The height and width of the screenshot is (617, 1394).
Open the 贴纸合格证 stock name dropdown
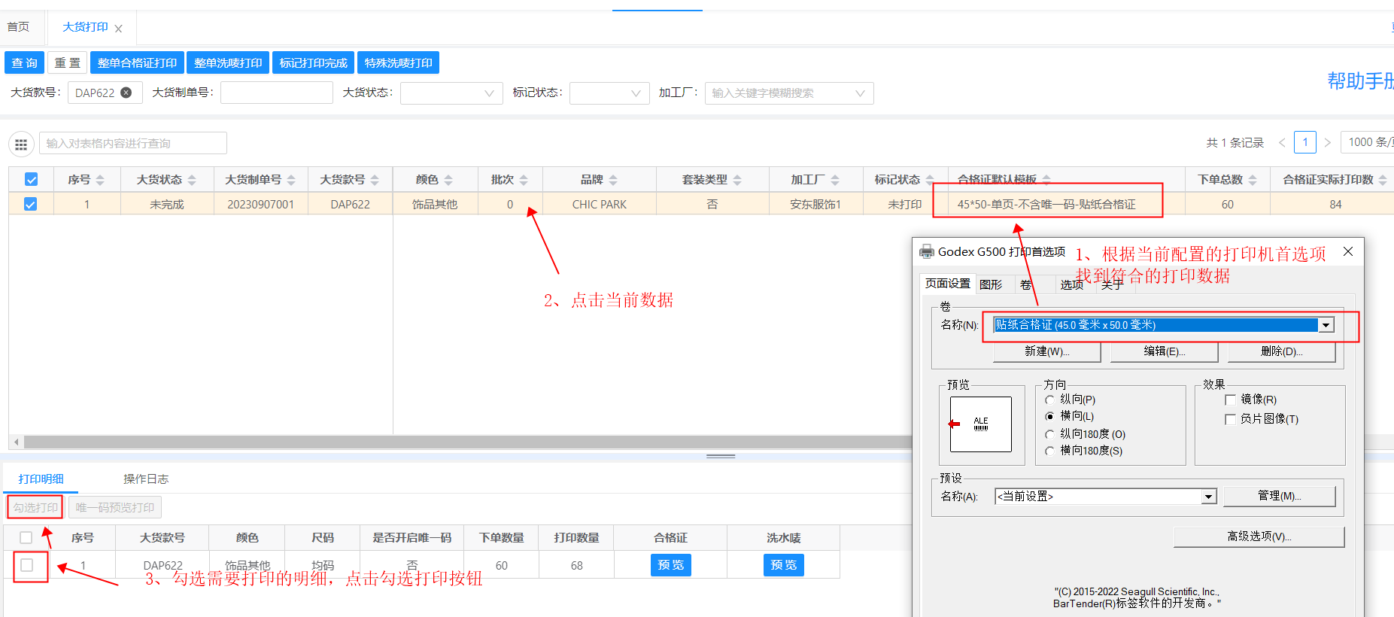coord(1326,325)
